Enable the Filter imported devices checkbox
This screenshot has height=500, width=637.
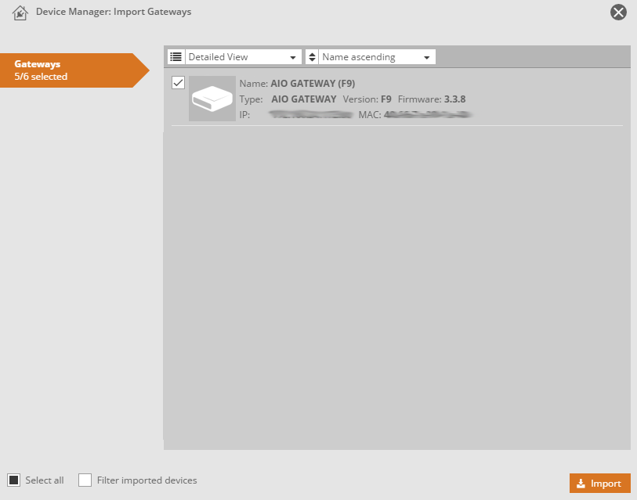85,480
